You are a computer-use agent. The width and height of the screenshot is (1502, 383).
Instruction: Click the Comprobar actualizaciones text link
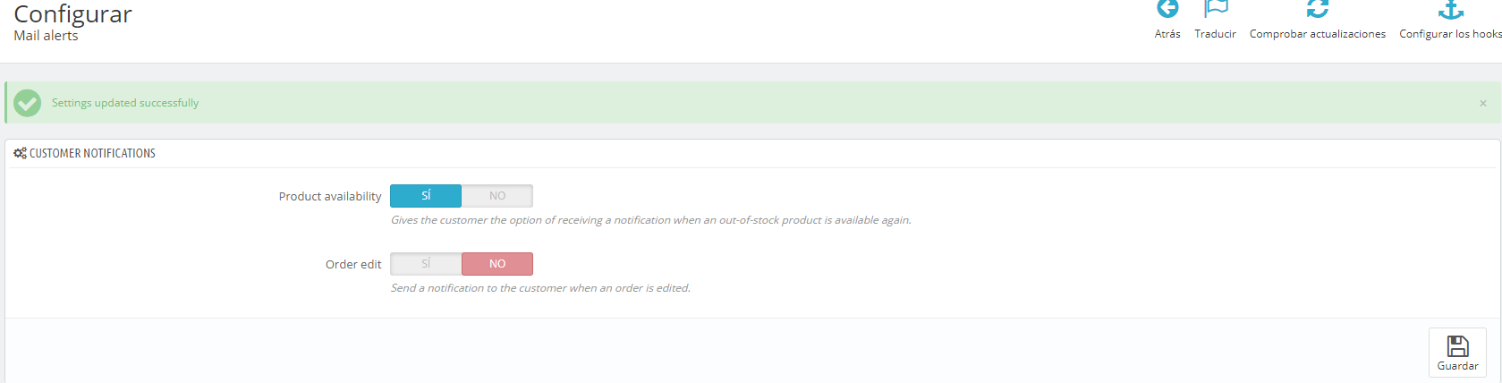point(1318,34)
